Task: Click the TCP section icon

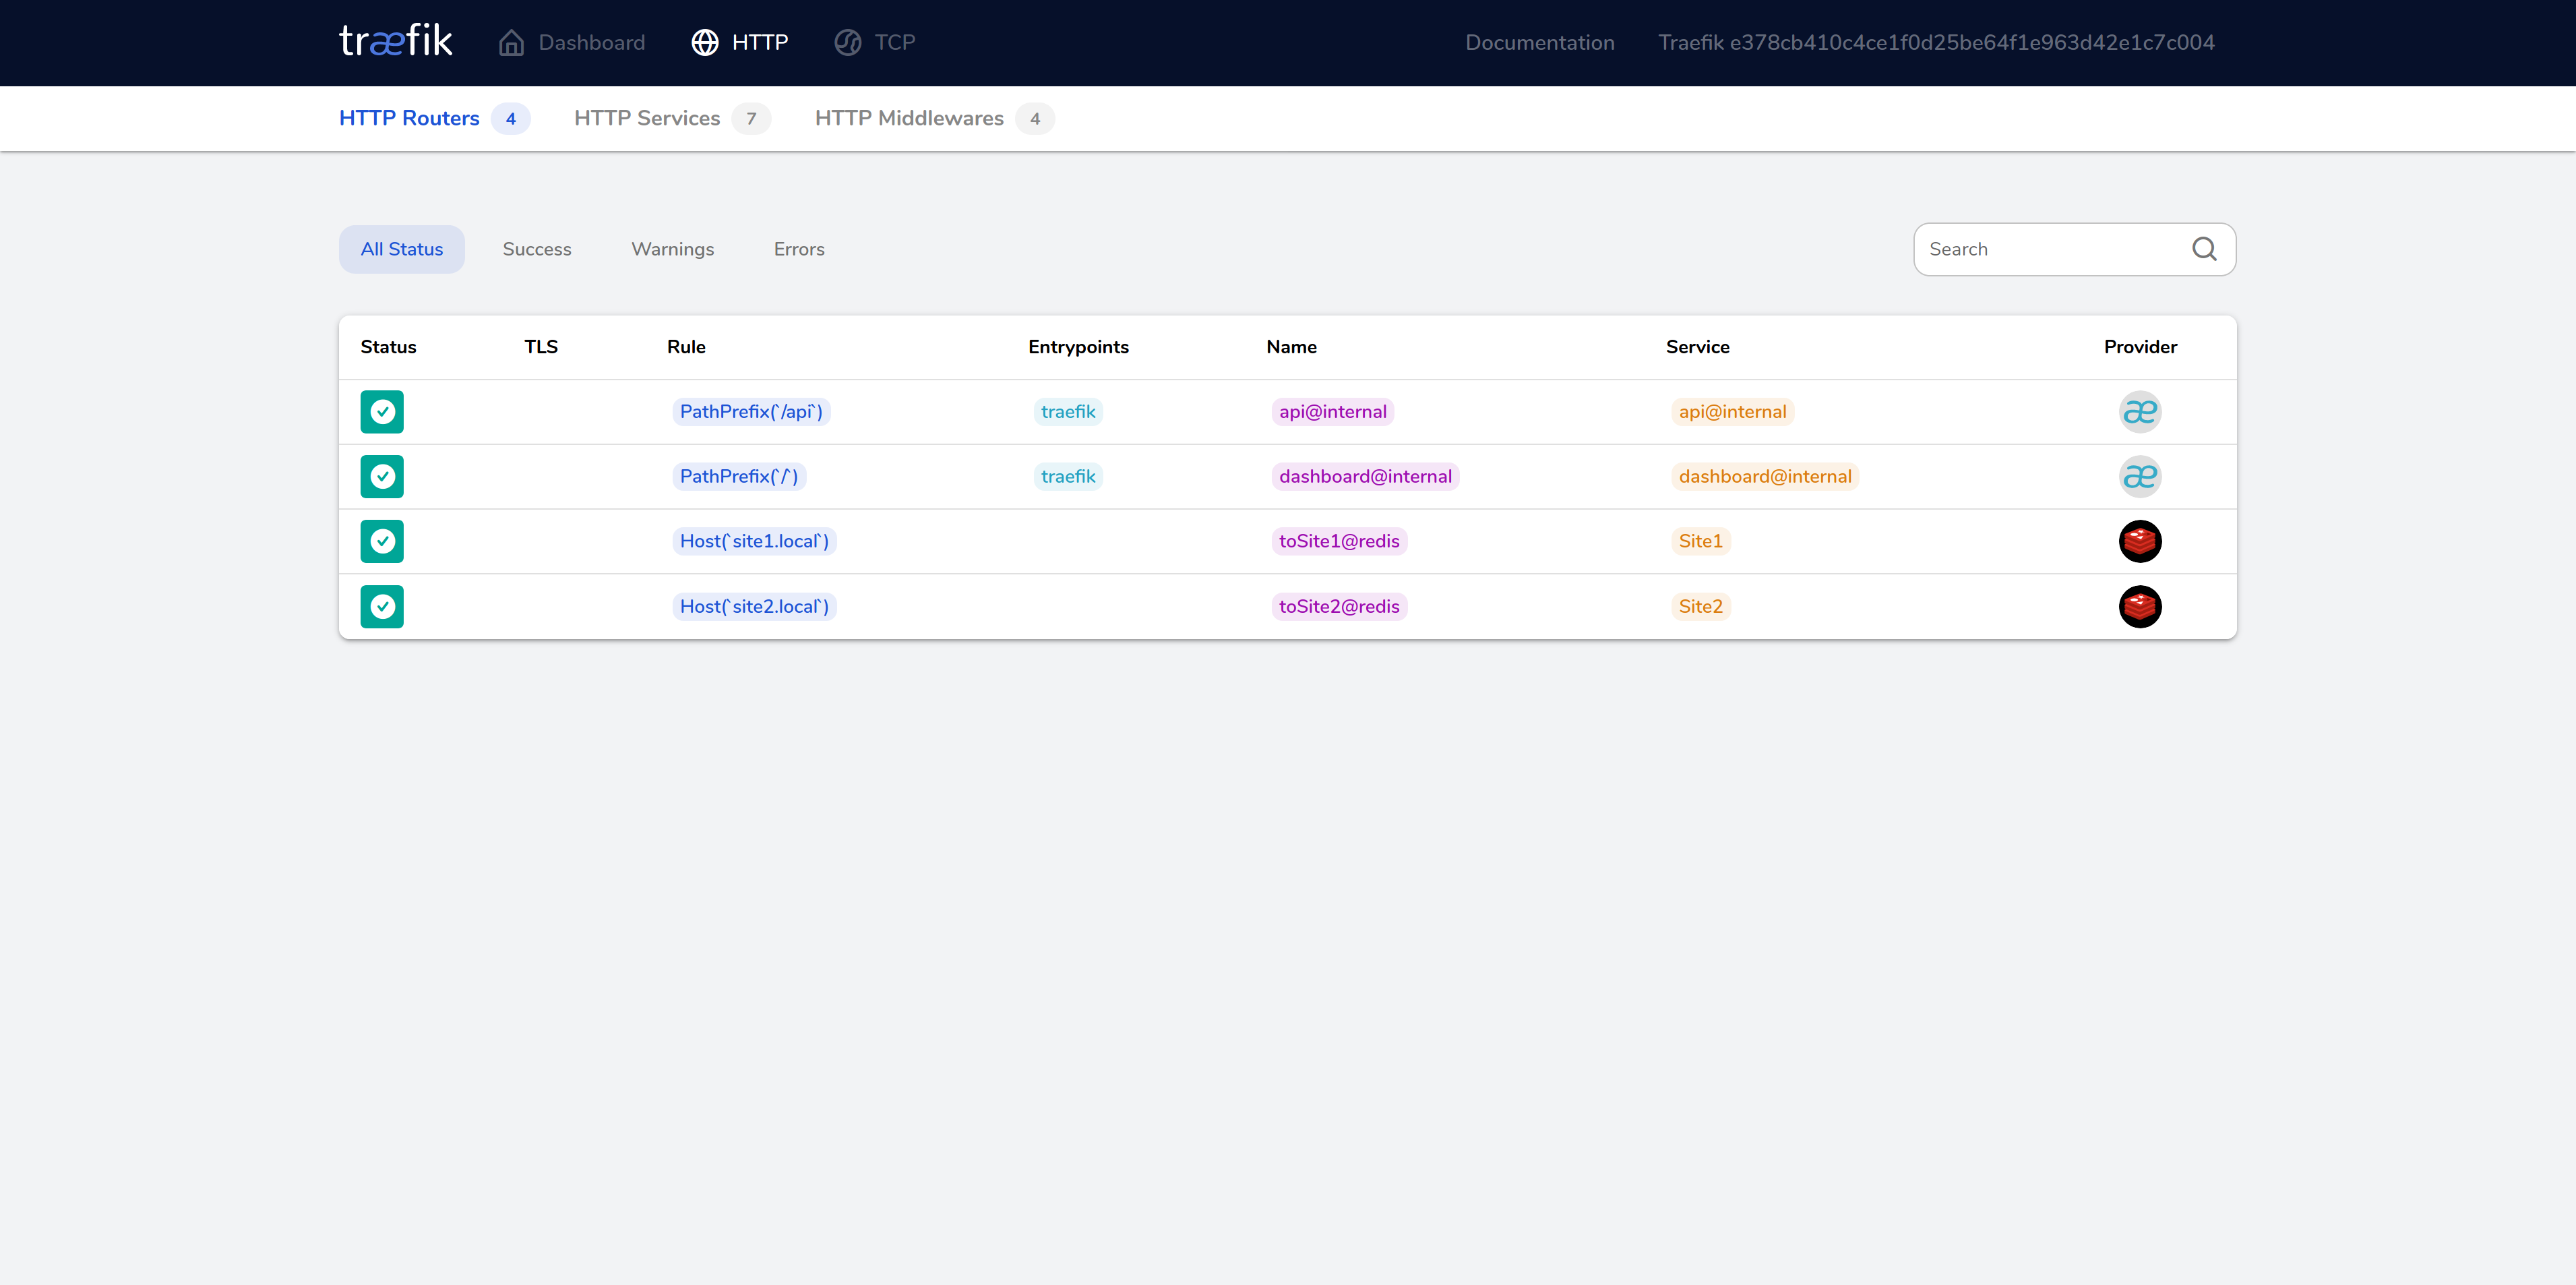Action: (847, 43)
